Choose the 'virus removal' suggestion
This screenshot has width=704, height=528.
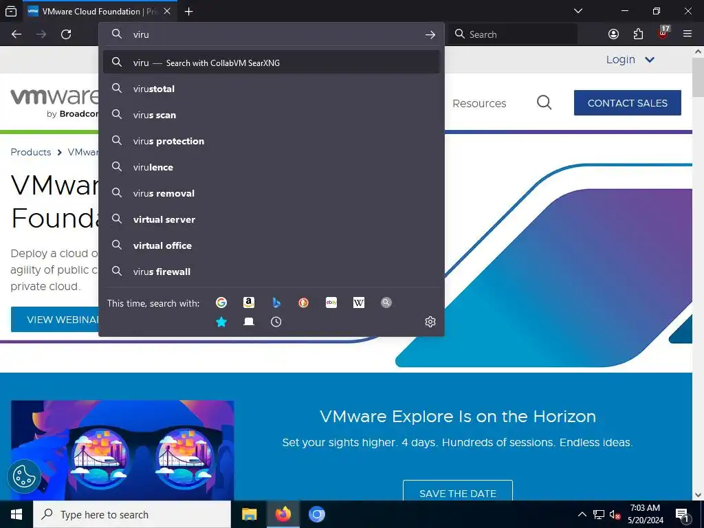[x=271, y=193]
